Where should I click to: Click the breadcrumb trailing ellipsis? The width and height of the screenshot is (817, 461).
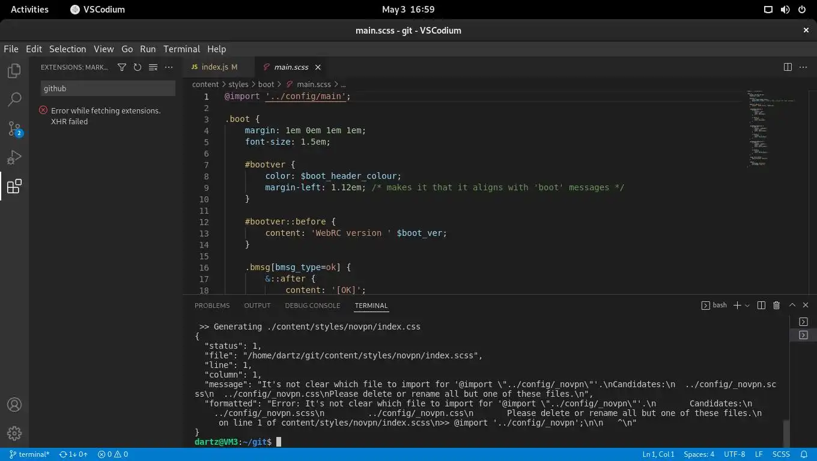pyautogui.click(x=343, y=85)
